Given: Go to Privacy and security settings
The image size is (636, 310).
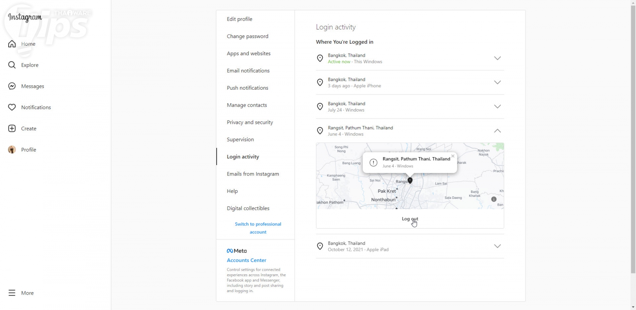Looking at the screenshot, I should (250, 122).
